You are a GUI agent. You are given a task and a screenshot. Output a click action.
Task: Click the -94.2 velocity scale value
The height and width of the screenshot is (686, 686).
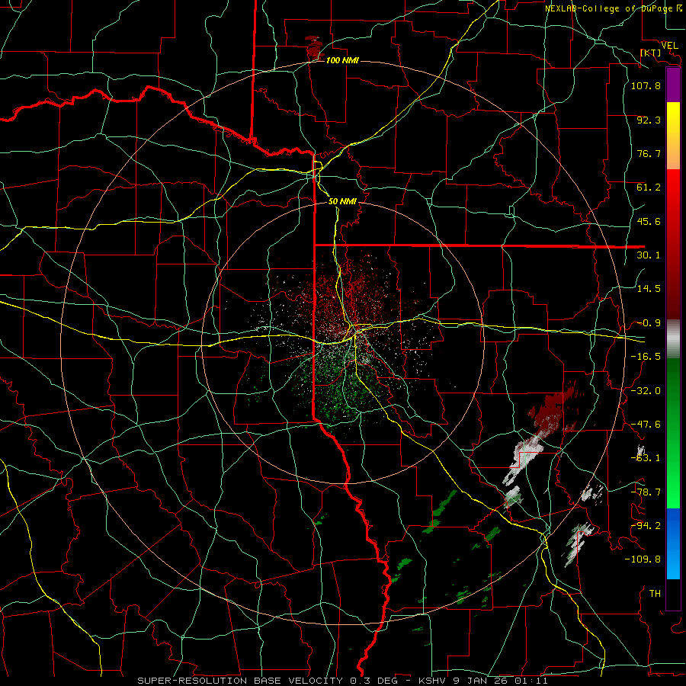tap(646, 525)
